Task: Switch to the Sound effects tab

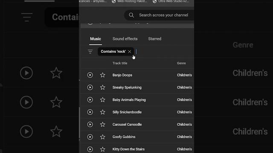Action: point(125,39)
